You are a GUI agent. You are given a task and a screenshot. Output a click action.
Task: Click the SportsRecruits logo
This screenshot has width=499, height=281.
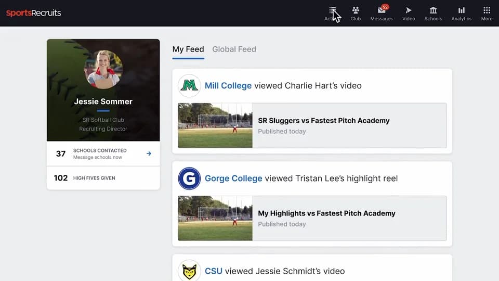(33, 13)
